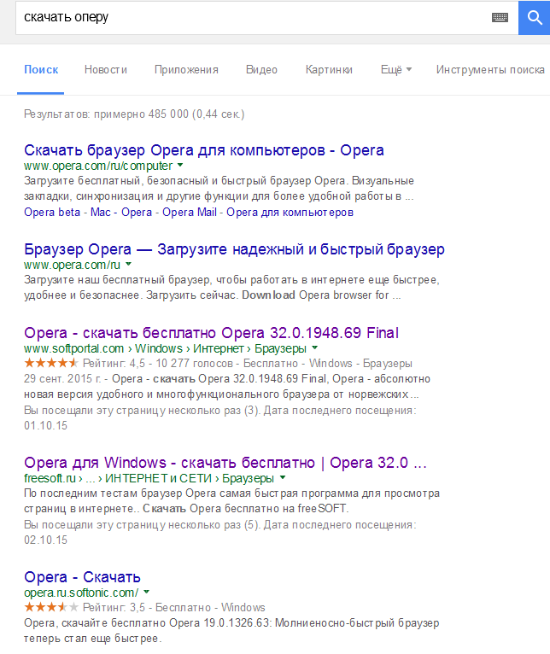Viewport: 550px width, 654px height.
Task: Click the 4,5 star rating of softportal result
Action: [51, 363]
